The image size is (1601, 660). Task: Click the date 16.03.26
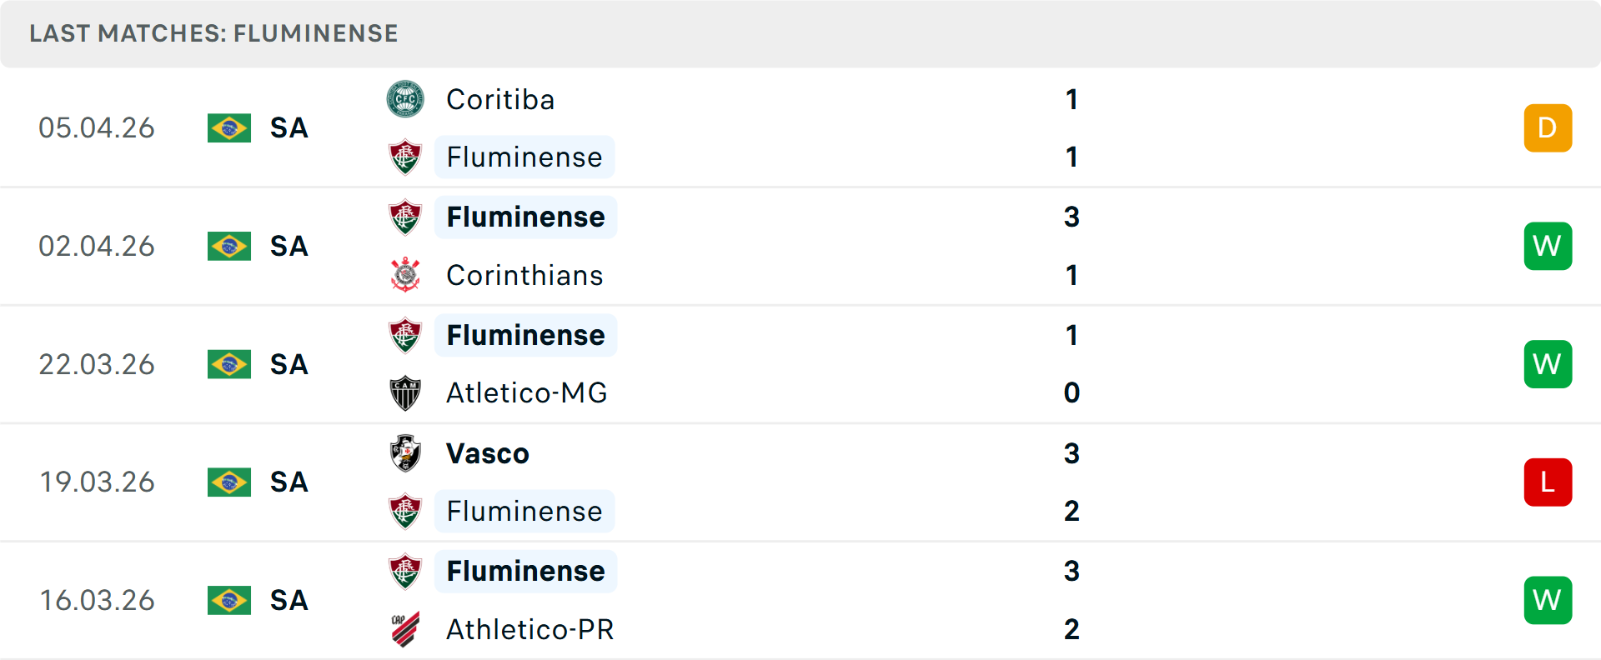click(97, 600)
